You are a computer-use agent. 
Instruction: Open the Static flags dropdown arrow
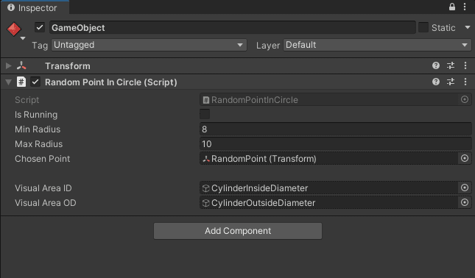(468, 27)
